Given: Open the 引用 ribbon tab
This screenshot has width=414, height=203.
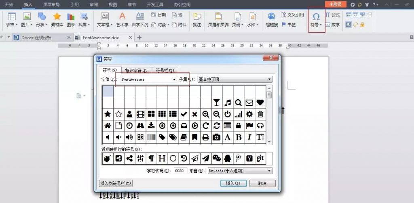Looking at the screenshot, I should click(x=74, y=4).
